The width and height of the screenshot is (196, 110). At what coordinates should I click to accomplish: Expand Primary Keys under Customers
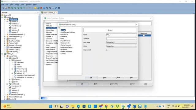tap(12, 69)
